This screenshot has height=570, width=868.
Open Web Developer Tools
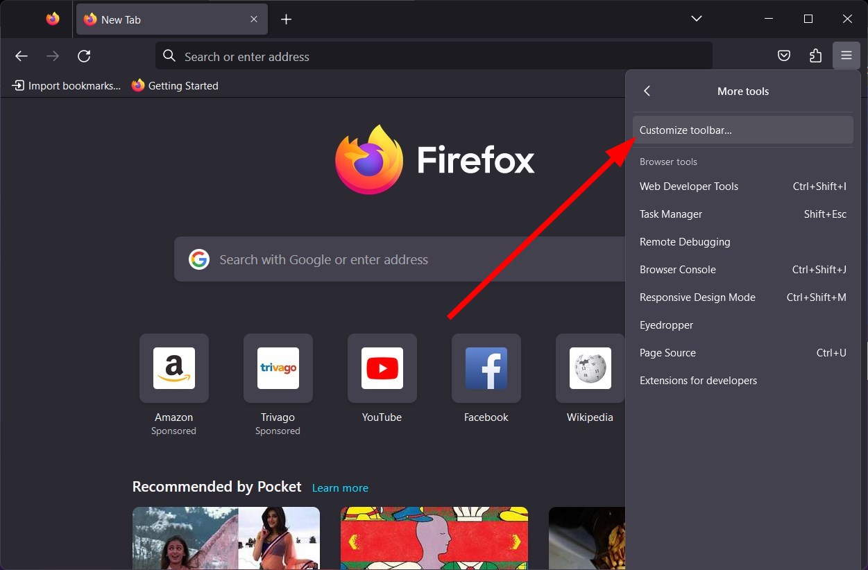(743, 187)
